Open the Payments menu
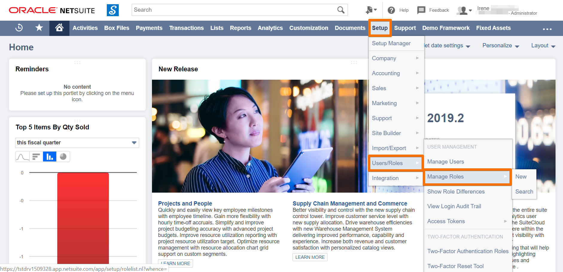This screenshot has width=563, height=272. tap(149, 28)
